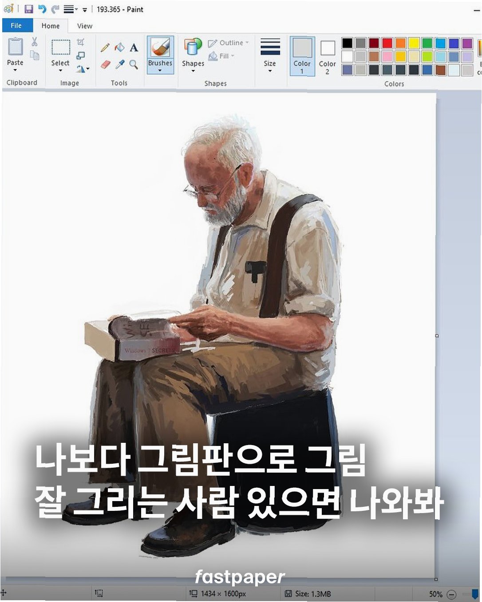Click the Save icon in the title bar
Viewport: 482px width, 602px height.
(x=29, y=9)
